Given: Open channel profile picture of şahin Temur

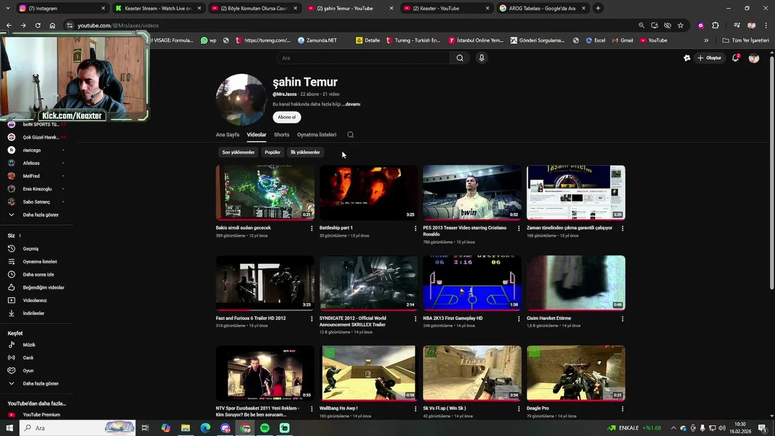Looking at the screenshot, I should click(241, 100).
